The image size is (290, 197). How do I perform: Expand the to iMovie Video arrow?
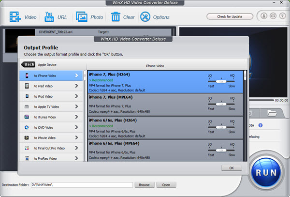(x=76, y=138)
